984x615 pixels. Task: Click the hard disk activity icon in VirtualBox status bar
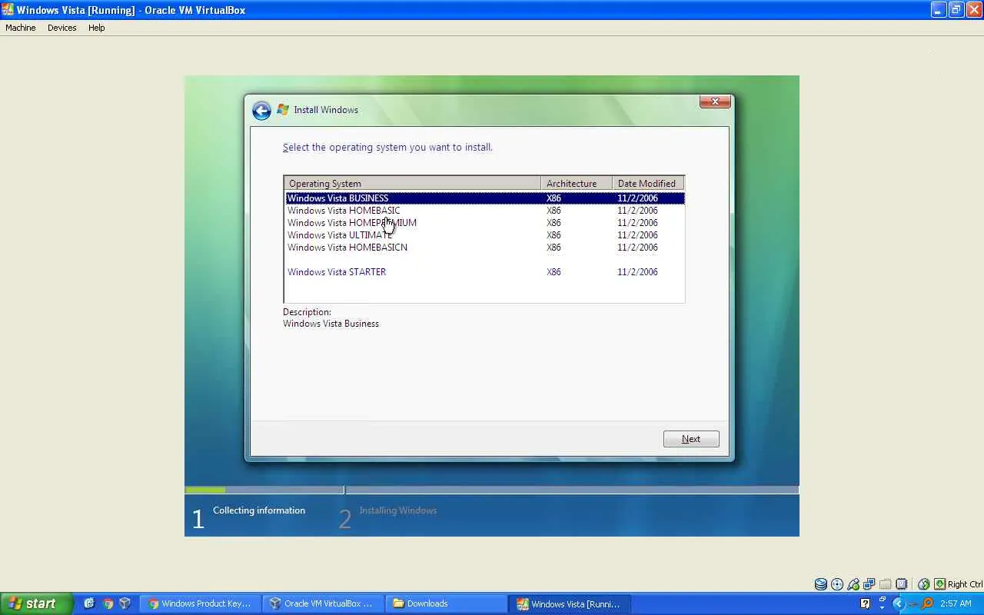click(821, 584)
